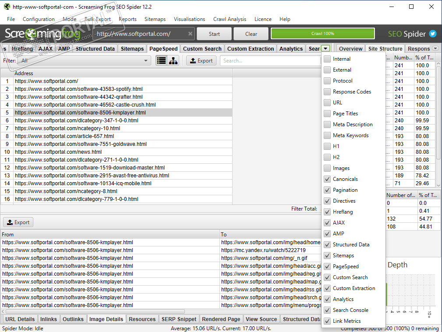
Task: Uncheck the Canonicals checkbox
Action: click(327, 179)
